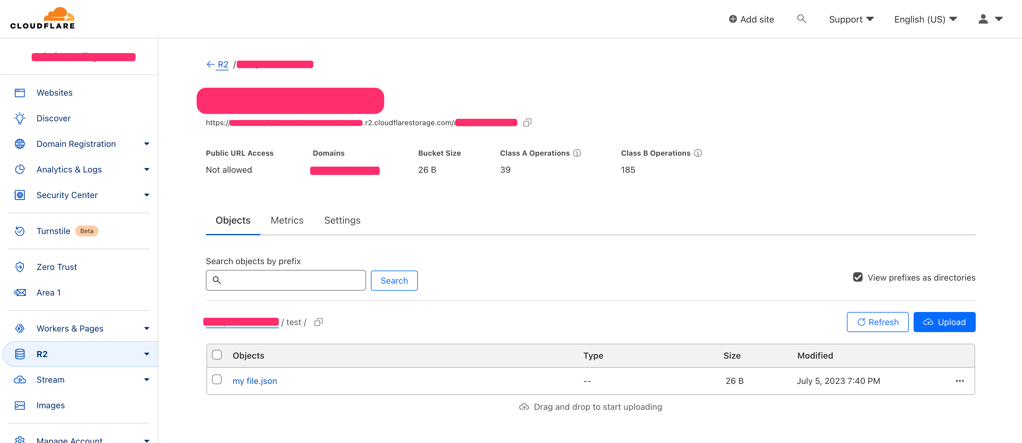Viewport: 1022px width, 443px height.
Task: Click the Cloudflare logo
Action: pos(42,17)
